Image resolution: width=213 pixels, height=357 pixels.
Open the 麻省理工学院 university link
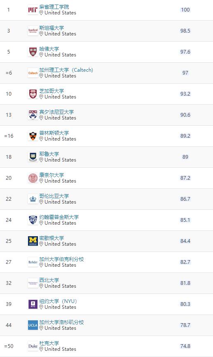[x=54, y=7]
